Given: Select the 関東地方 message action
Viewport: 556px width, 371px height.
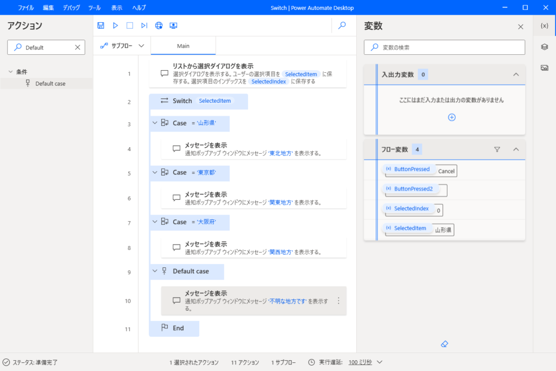Looking at the screenshot, I should click(x=254, y=199).
